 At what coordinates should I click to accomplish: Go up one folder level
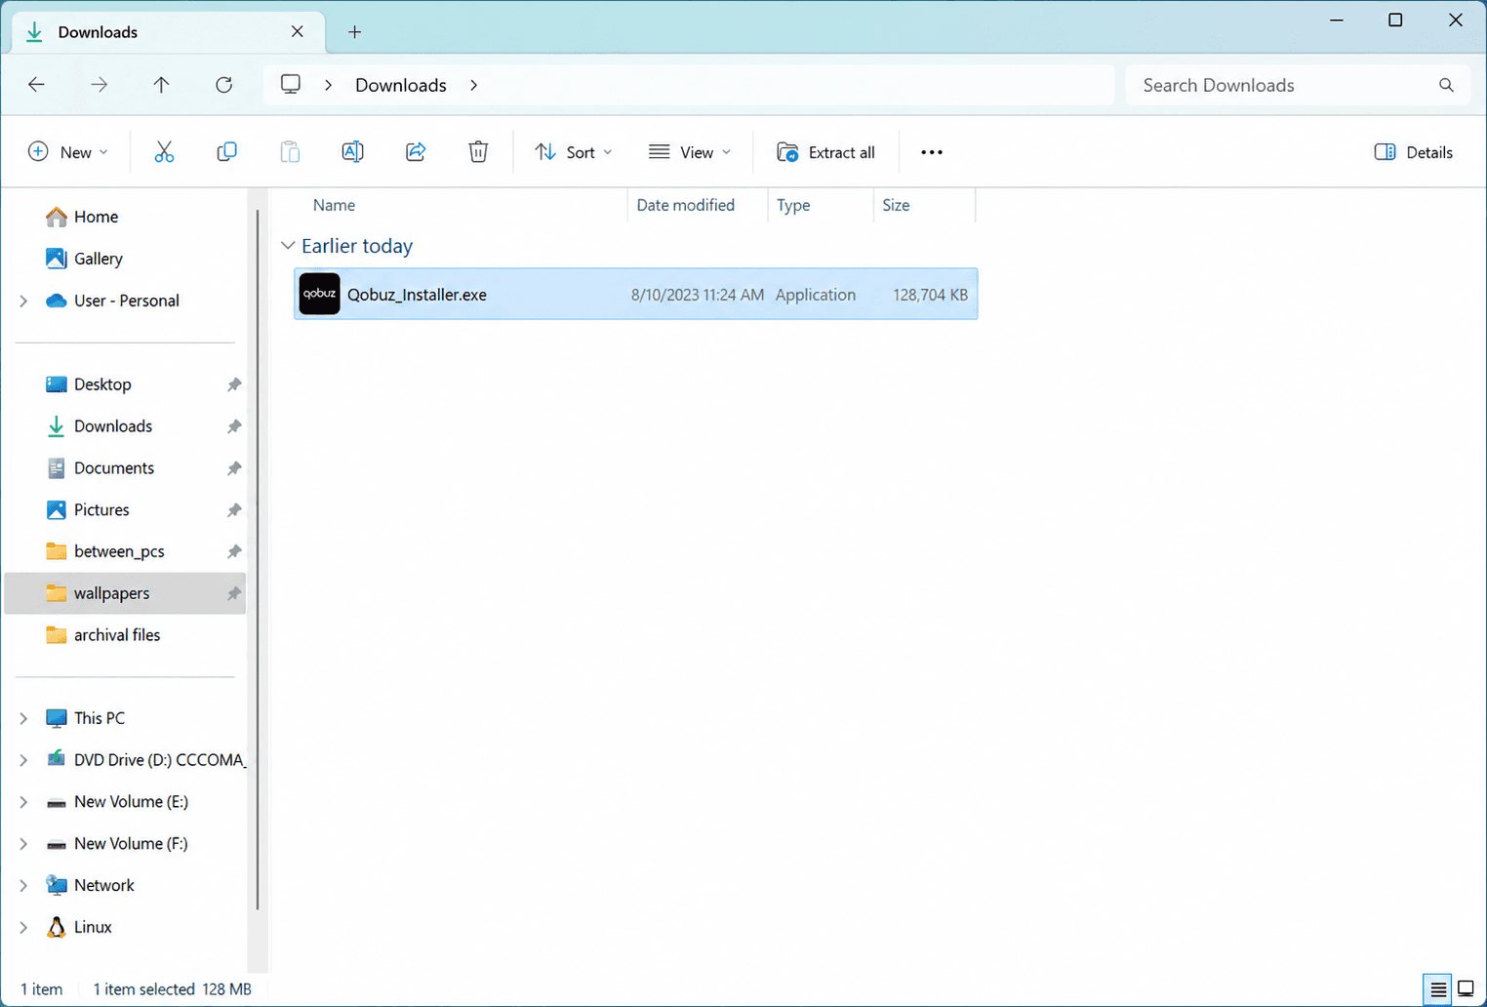(x=161, y=85)
